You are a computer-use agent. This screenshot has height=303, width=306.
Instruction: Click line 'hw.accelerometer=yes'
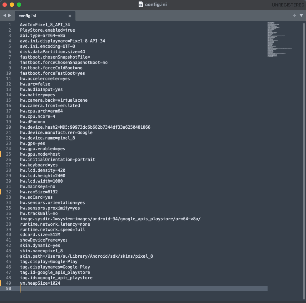click(45, 79)
